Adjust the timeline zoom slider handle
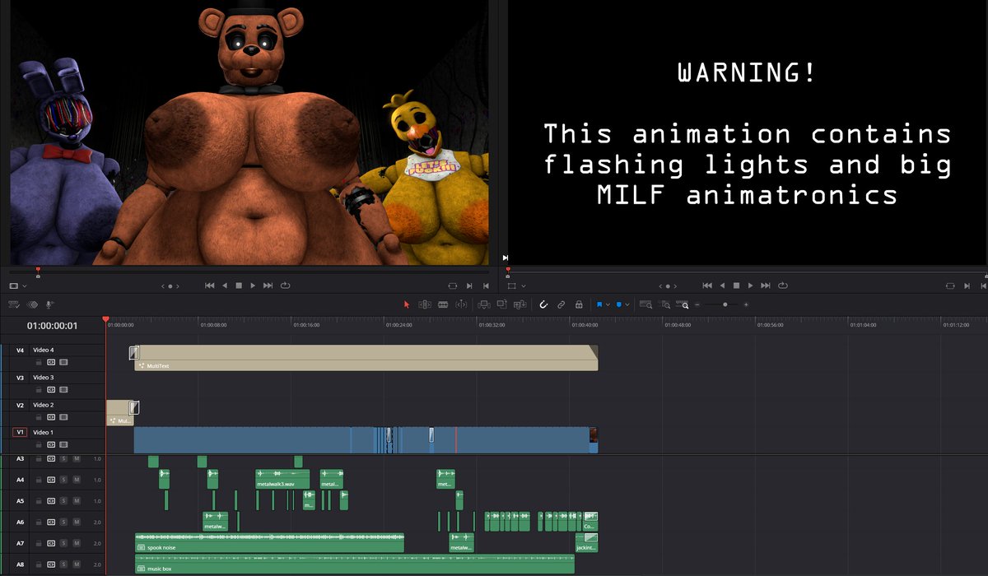The image size is (988, 576). click(725, 304)
